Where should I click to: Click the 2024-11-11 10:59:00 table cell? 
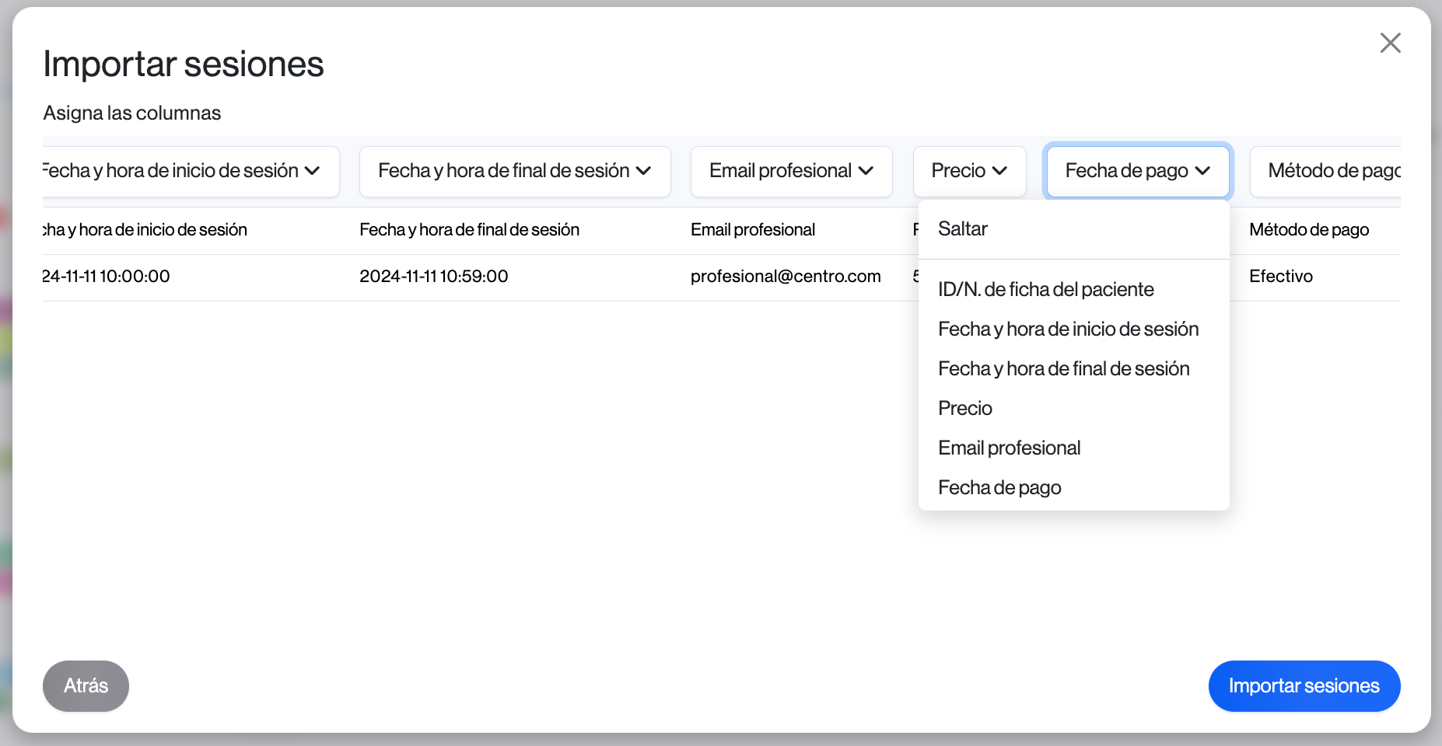433,277
